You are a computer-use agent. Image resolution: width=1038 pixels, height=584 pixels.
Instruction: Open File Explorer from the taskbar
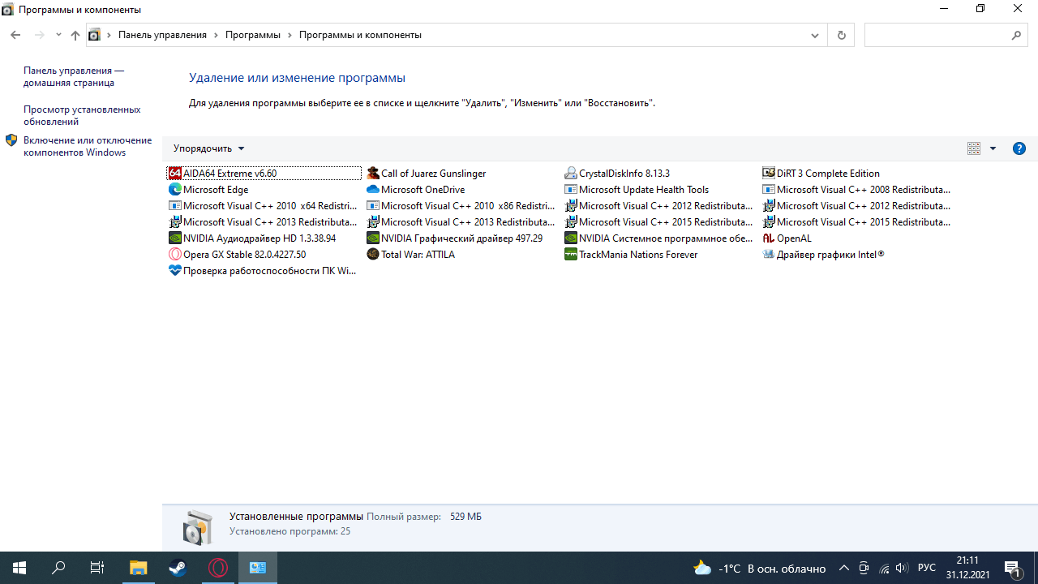click(x=139, y=568)
